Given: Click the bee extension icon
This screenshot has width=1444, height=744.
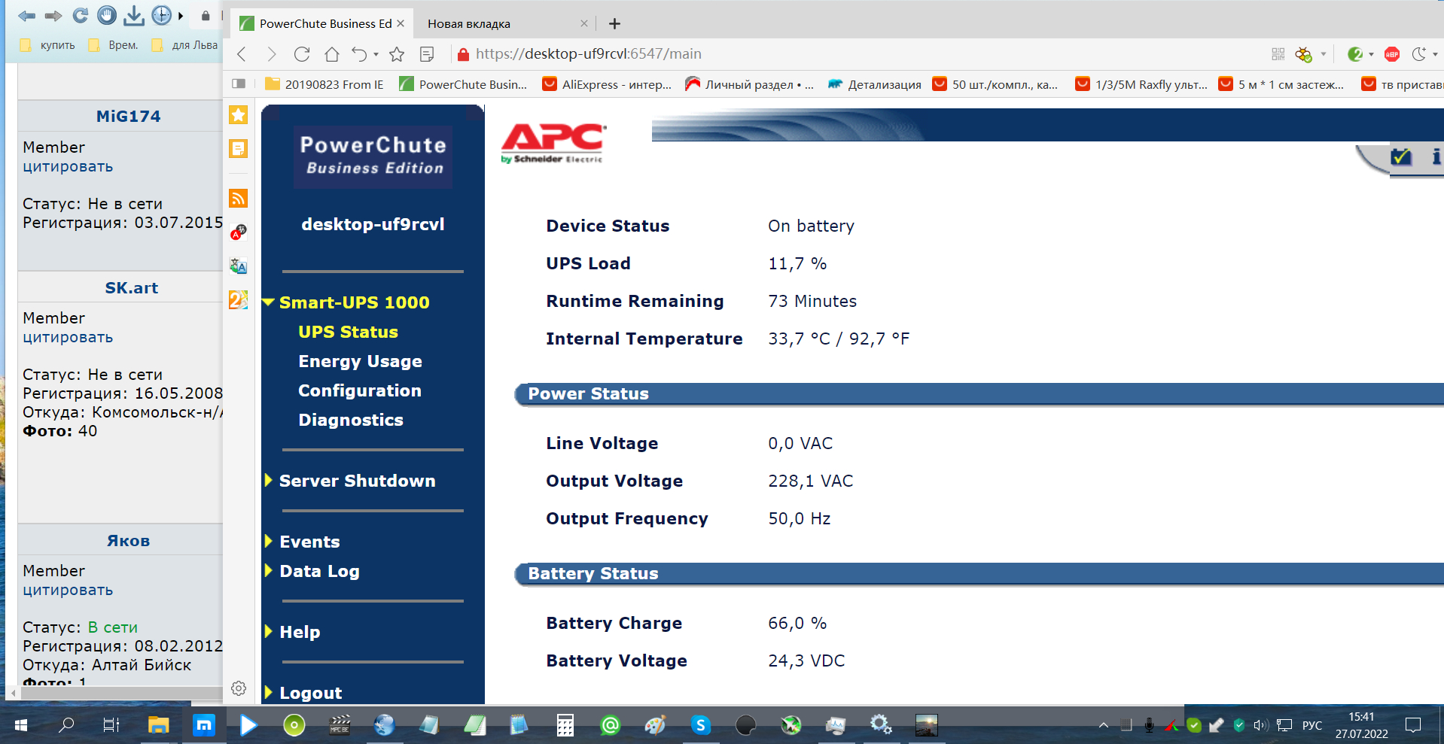Looking at the screenshot, I should coord(1303,54).
